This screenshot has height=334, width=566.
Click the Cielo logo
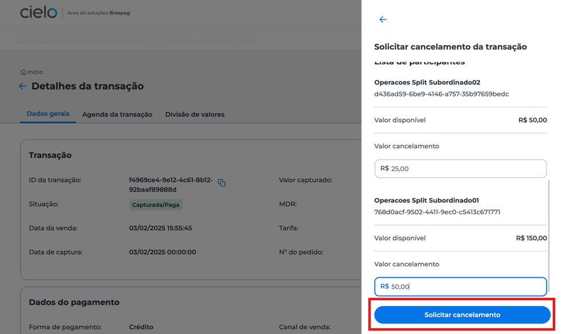[x=38, y=12]
